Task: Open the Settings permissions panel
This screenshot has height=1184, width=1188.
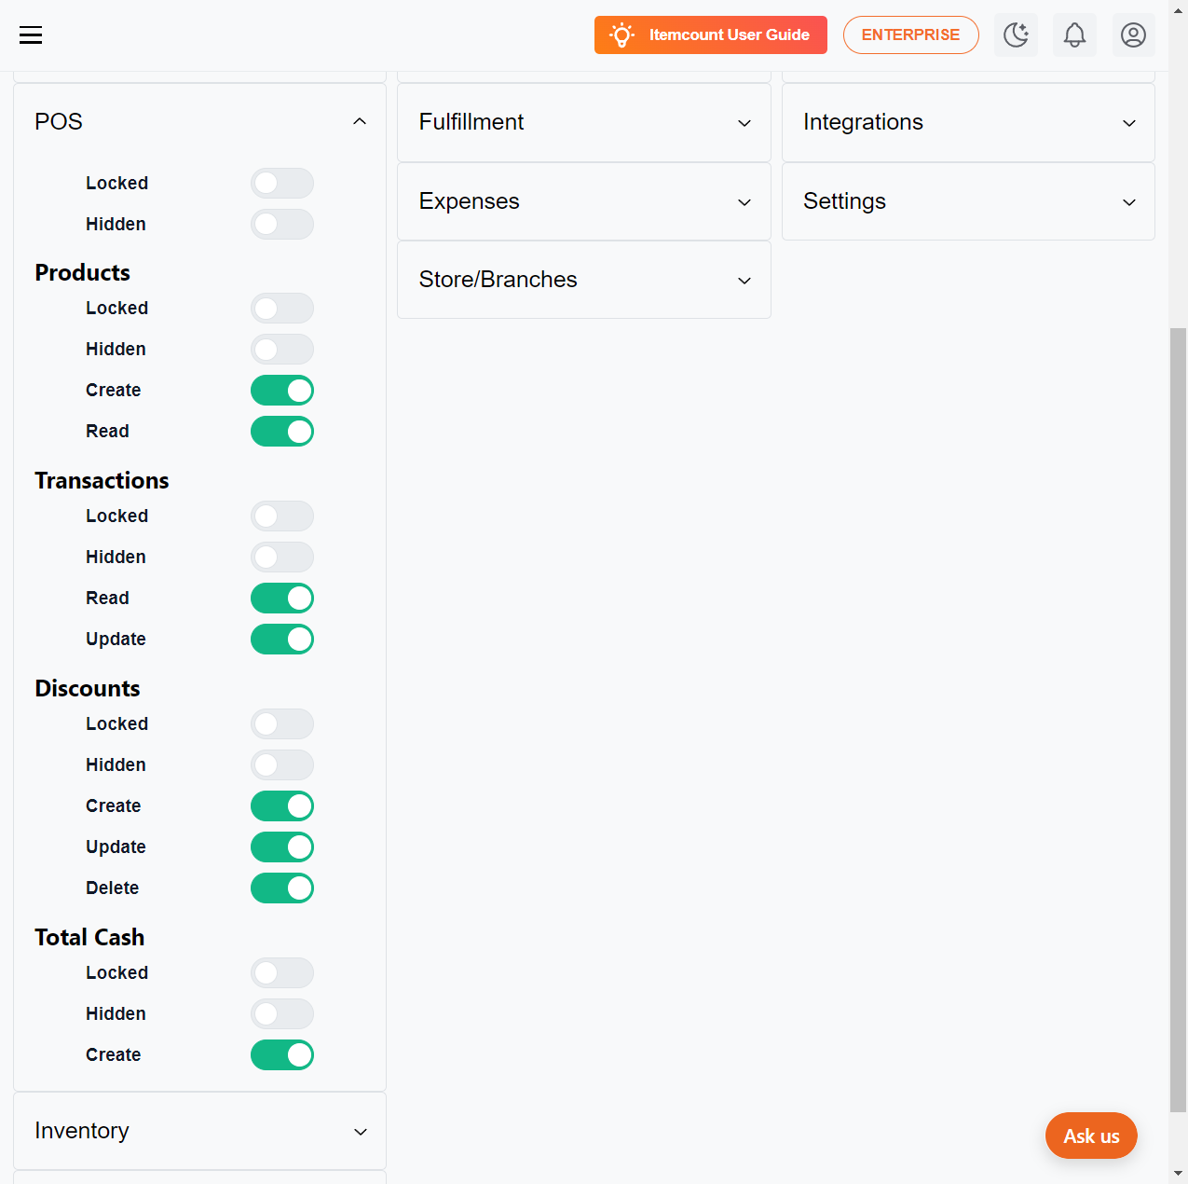Action: coord(968,201)
